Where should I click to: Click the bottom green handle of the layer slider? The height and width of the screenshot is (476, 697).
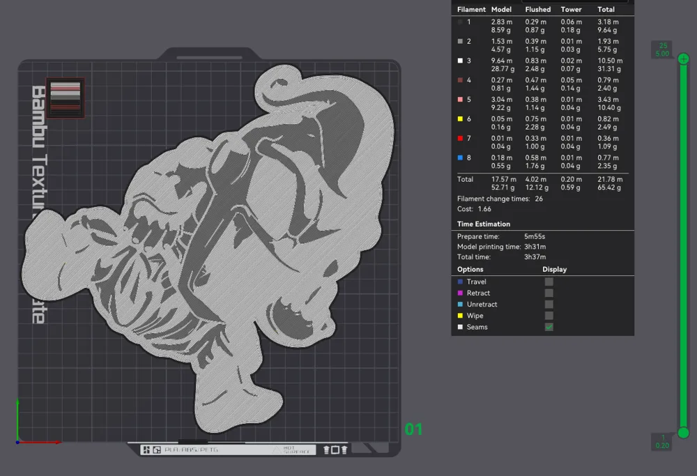pos(684,433)
